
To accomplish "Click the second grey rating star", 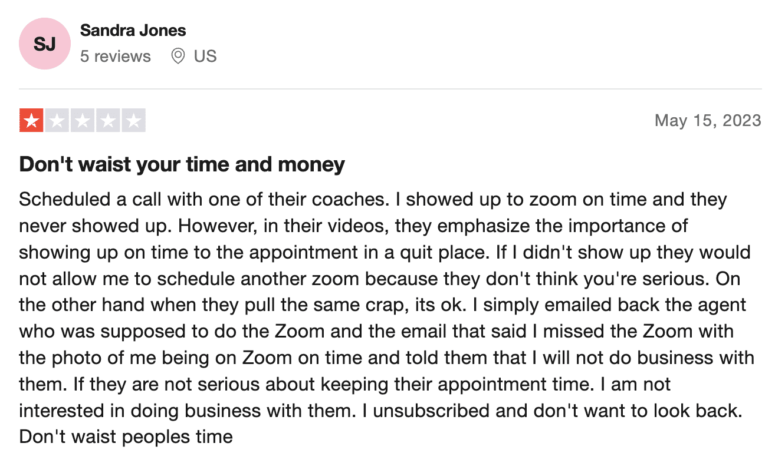I will pos(57,121).
